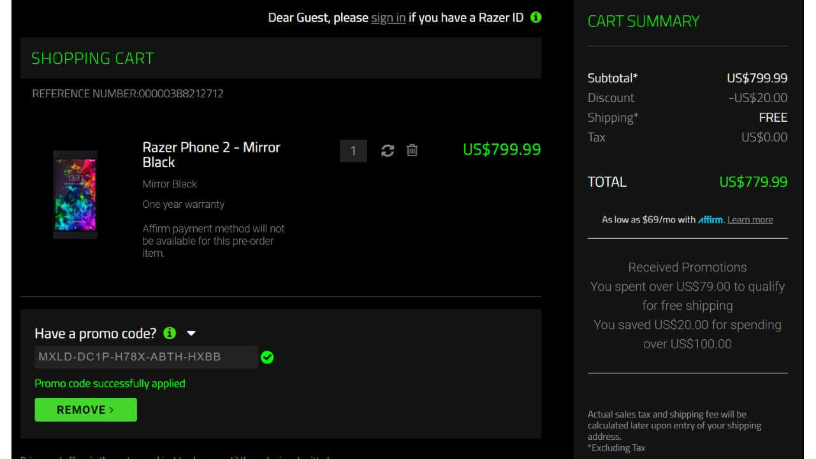Click the "Promo code successfully applied" message
This screenshot has width=816, height=459.
click(x=110, y=383)
